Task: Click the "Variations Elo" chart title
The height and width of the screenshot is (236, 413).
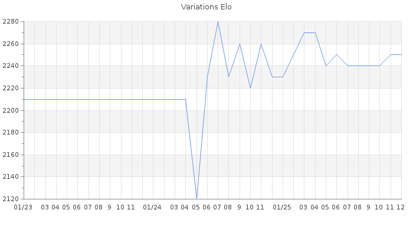Action: coord(206,7)
